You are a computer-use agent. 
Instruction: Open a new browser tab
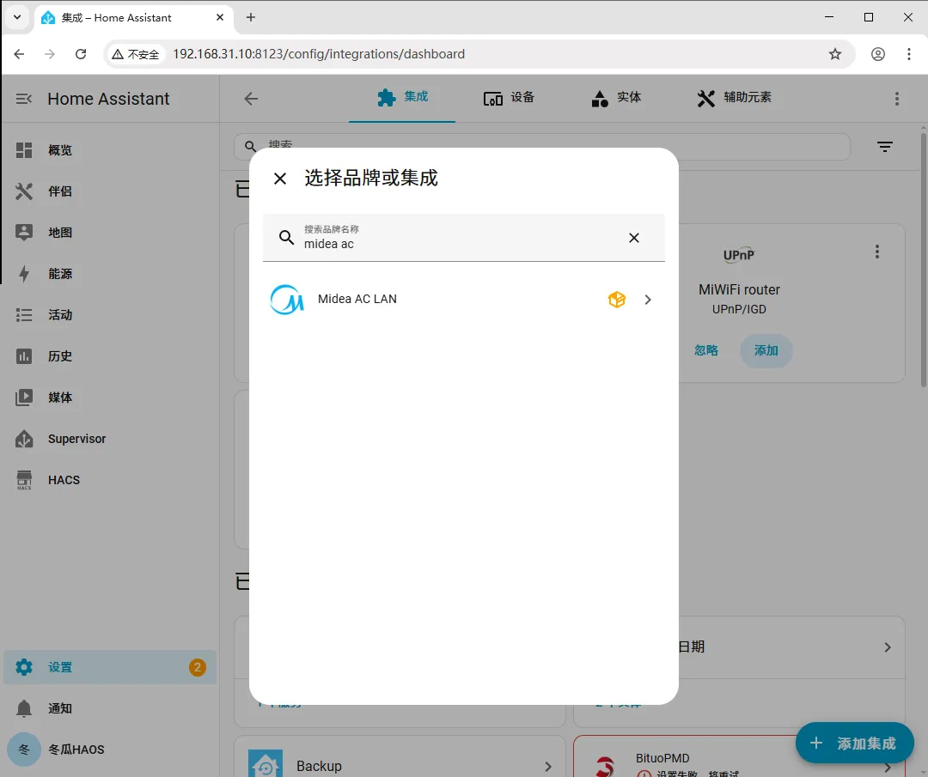[251, 18]
